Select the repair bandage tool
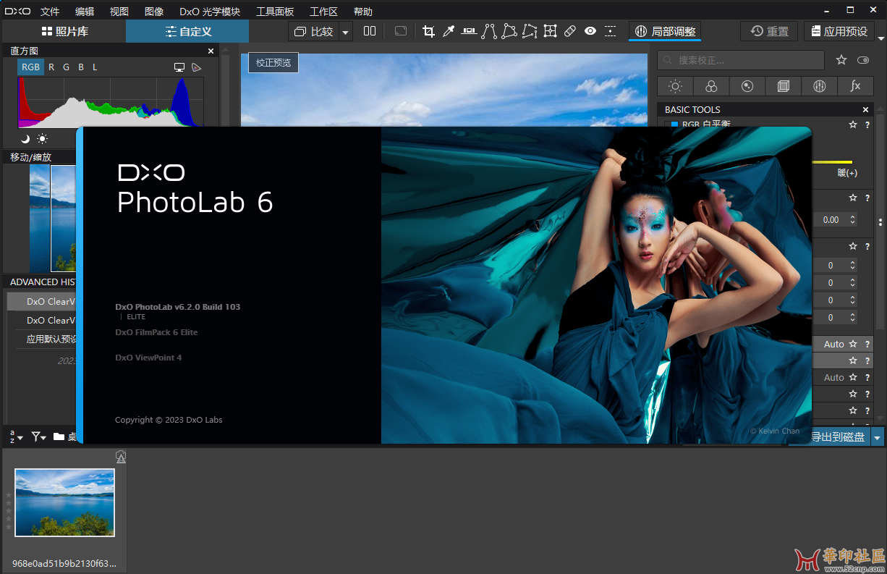Screen dimensions: 887x574 570,31
